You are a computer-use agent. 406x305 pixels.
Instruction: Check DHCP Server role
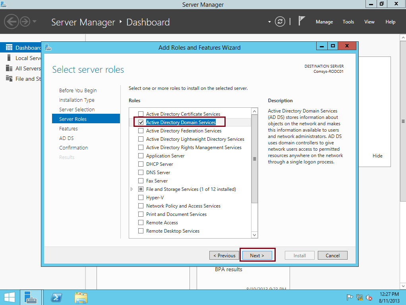point(141,164)
